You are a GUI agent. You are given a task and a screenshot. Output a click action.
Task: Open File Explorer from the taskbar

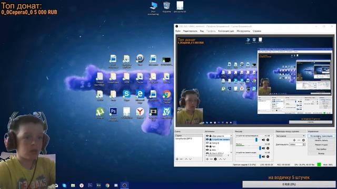(73, 185)
